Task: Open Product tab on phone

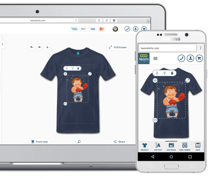Action: pos(145,147)
